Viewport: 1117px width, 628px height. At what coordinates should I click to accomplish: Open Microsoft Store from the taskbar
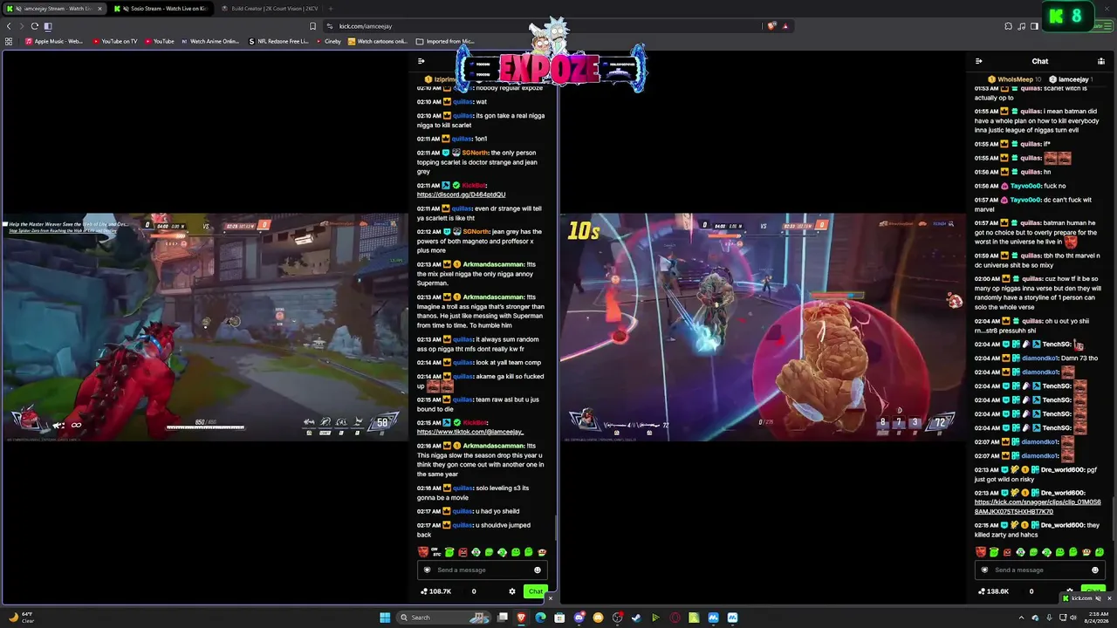pos(560,618)
